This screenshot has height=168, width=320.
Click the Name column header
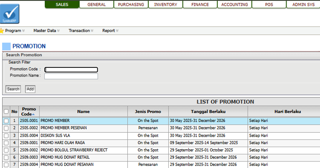[x=83, y=111]
